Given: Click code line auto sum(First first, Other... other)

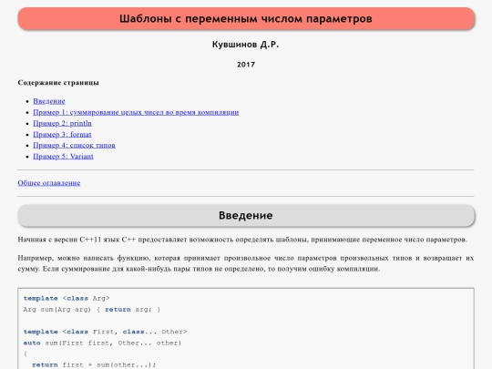Looking at the screenshot, I should coord(102,343).
